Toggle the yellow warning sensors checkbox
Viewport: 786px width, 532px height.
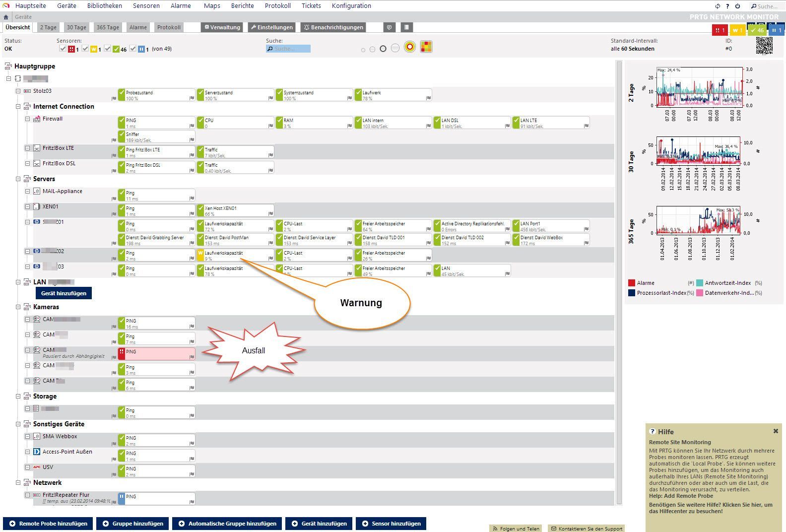coord(85,49)
